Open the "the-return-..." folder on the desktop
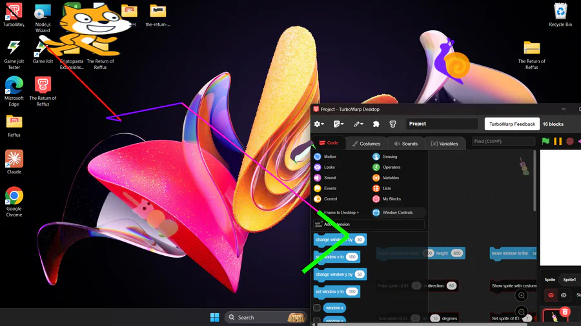 [x=158, y=15]
